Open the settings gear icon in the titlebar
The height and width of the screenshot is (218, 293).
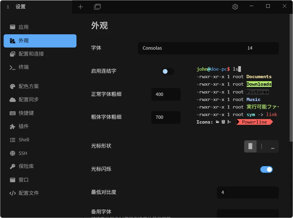click(x=235, y=7)
